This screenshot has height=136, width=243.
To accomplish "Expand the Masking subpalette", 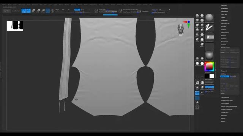I will click(224, 36).
